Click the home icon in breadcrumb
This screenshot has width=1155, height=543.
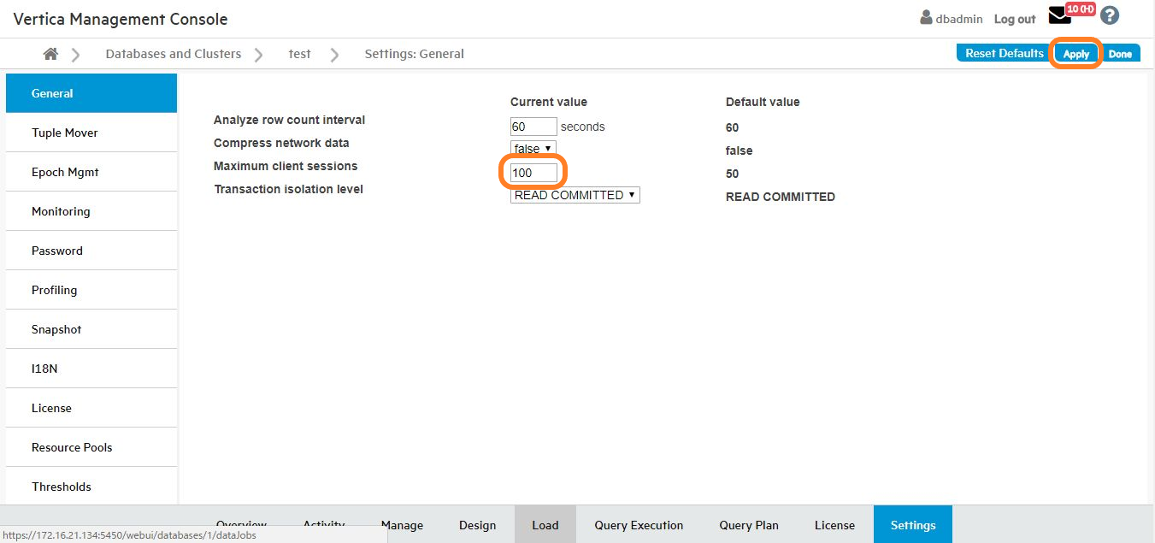(x=50, y=54)
